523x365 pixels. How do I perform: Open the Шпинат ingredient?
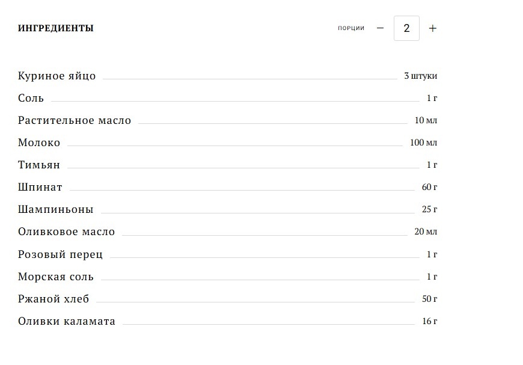tap(40, 188)
